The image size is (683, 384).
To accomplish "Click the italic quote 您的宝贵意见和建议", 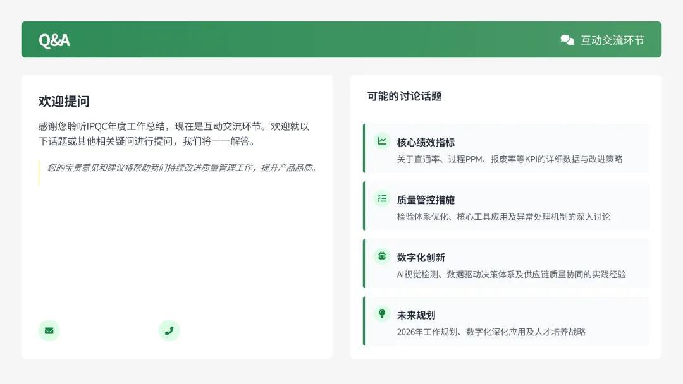I will 182,168.
